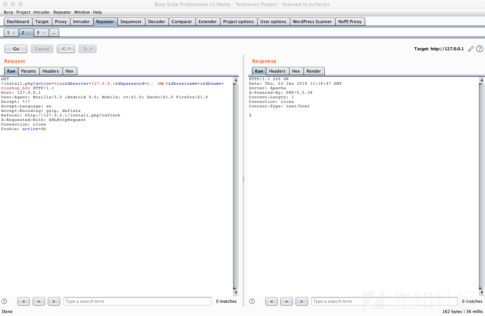Show response Raw view
Screen dimensions: 485x316
[259, 71]
